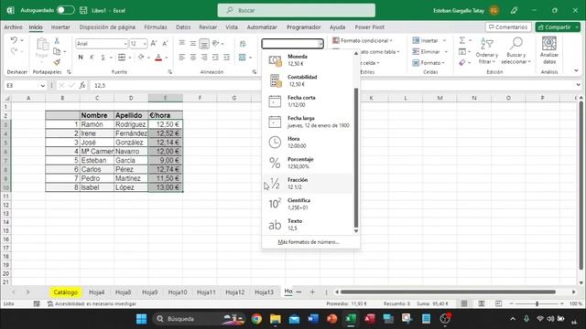This screenshot has height=329, width=586.
Task: Click the zoom slider in status bar
Action: [537, 303]
